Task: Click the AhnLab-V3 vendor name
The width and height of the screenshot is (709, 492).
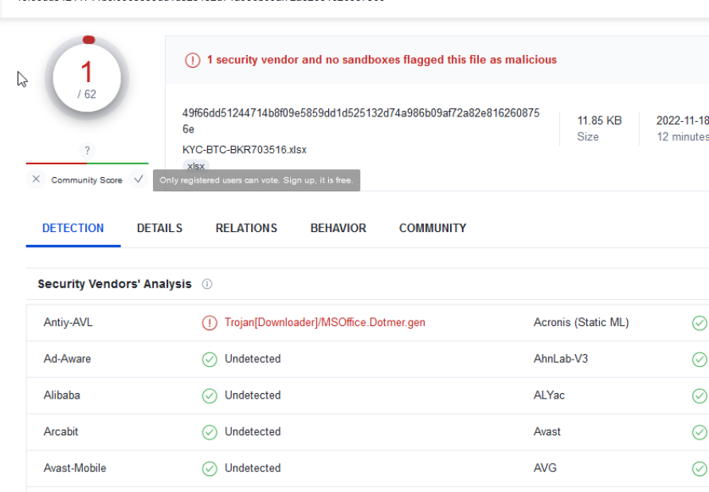Action: (x=561, y=359)
